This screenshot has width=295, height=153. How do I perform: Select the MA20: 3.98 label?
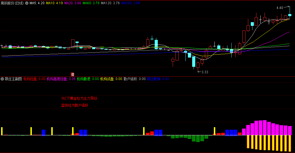[x=73, y=3]
